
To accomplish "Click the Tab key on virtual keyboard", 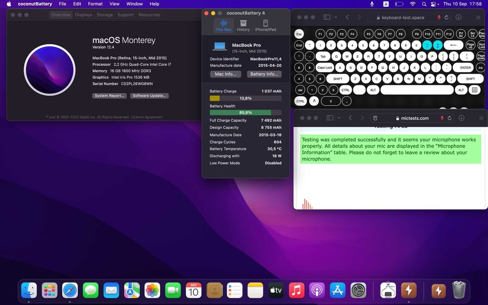I will tap(323, 56).
